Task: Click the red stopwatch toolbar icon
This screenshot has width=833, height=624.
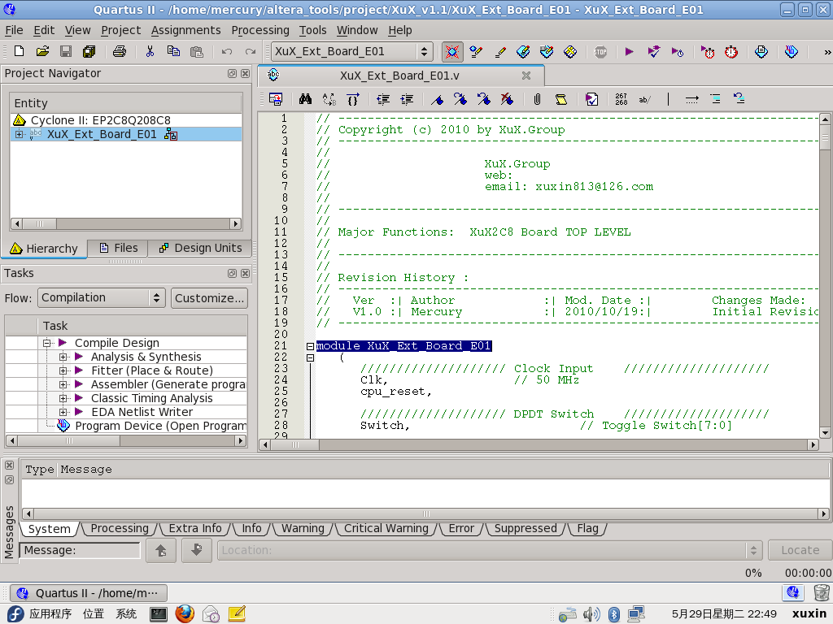Action: (731, 51)
